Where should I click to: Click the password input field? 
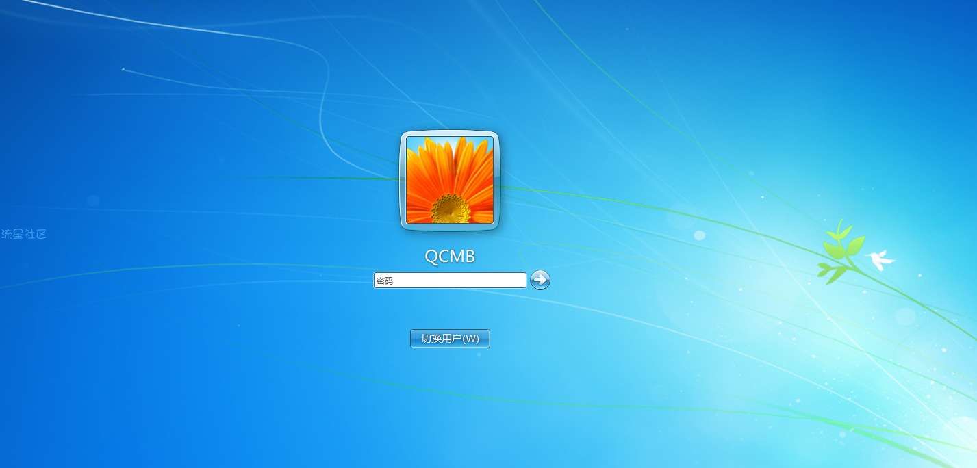click(x=450, y=280)
